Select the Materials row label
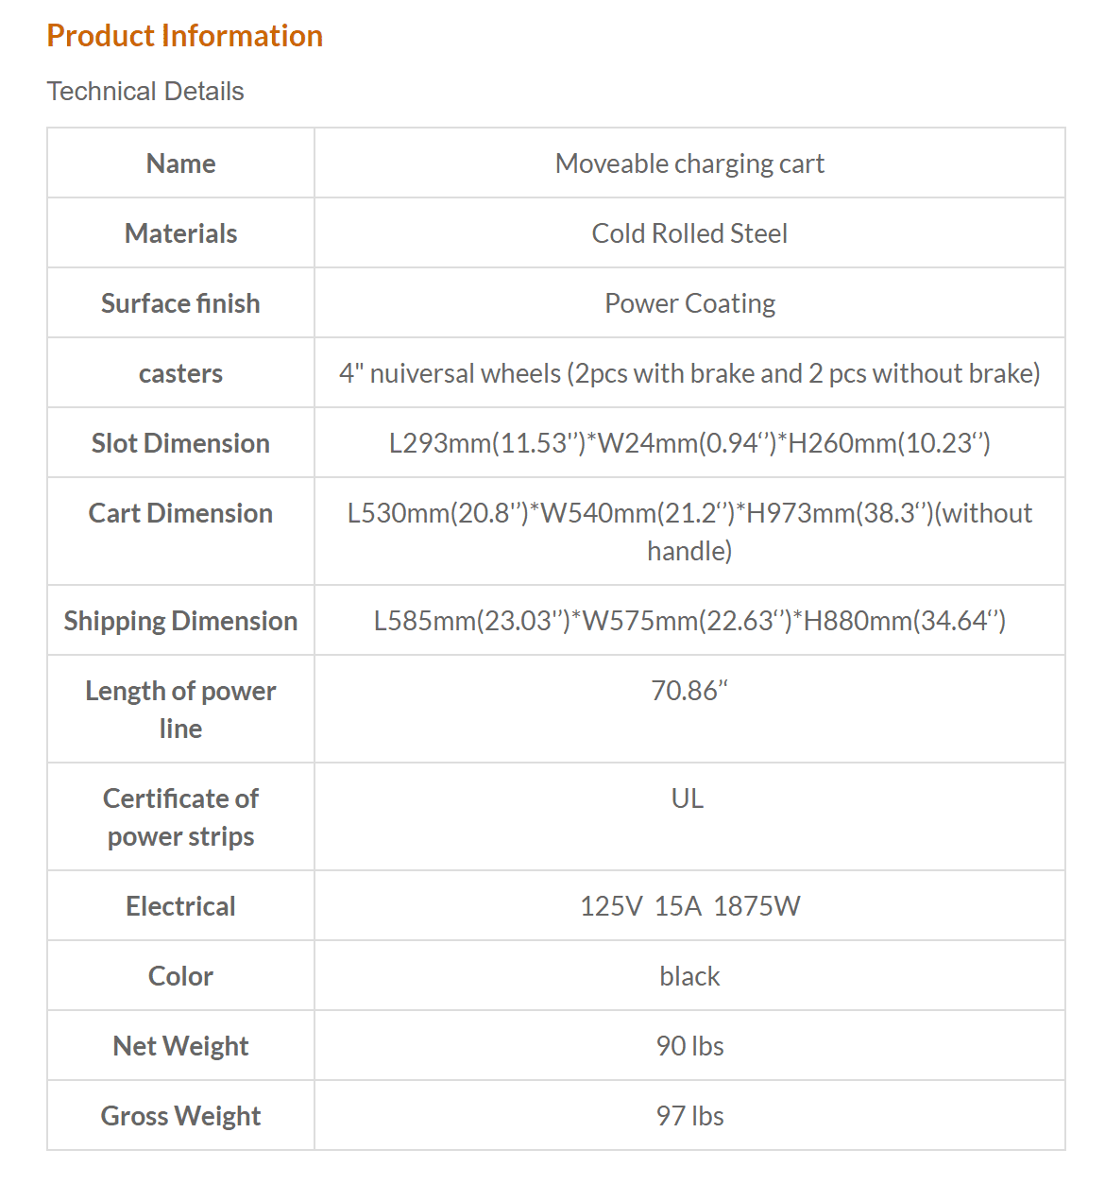Screen dimensions: 1105x1184 180,233
